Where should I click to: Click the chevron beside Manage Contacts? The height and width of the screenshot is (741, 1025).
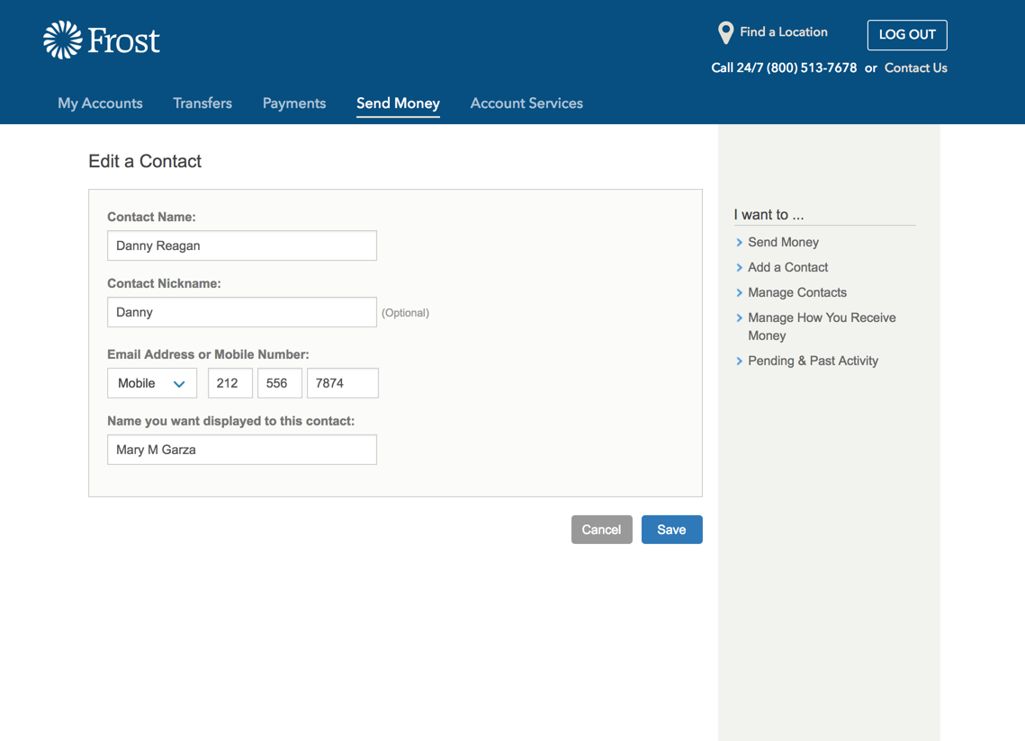(x=741, y=292)
